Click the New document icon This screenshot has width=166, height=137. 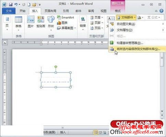29,4
